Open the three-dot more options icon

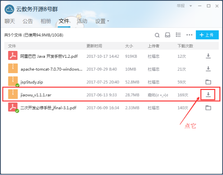(x=189, y=35)
